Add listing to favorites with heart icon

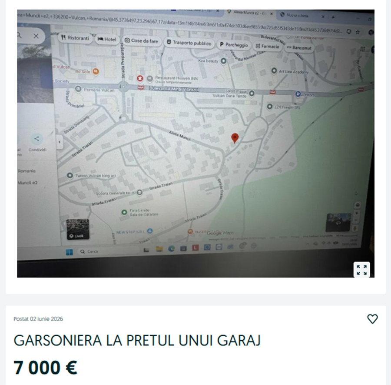coord(372,319)
